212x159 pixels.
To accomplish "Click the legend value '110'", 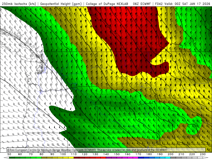I will tap(74, 154).
